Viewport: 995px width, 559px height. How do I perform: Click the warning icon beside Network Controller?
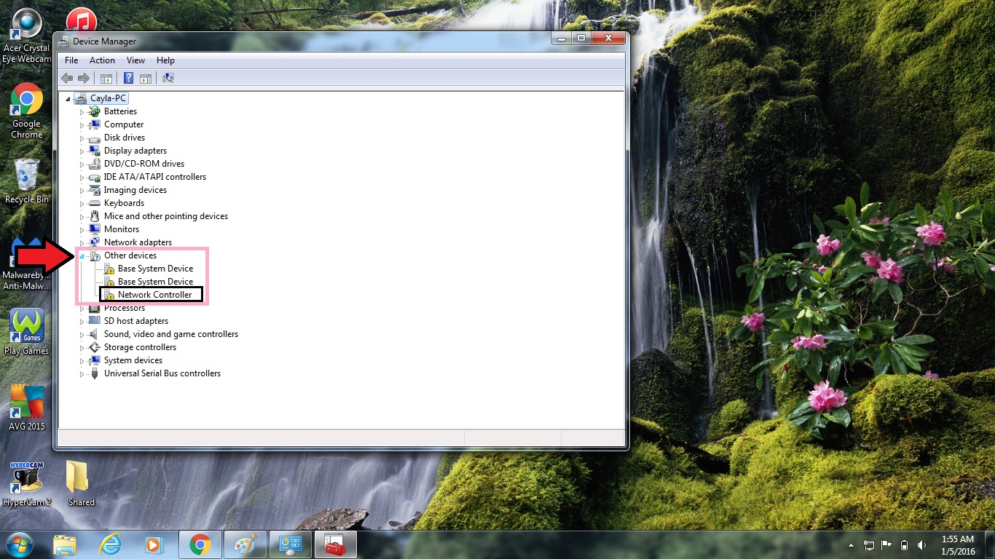point(109,295)
